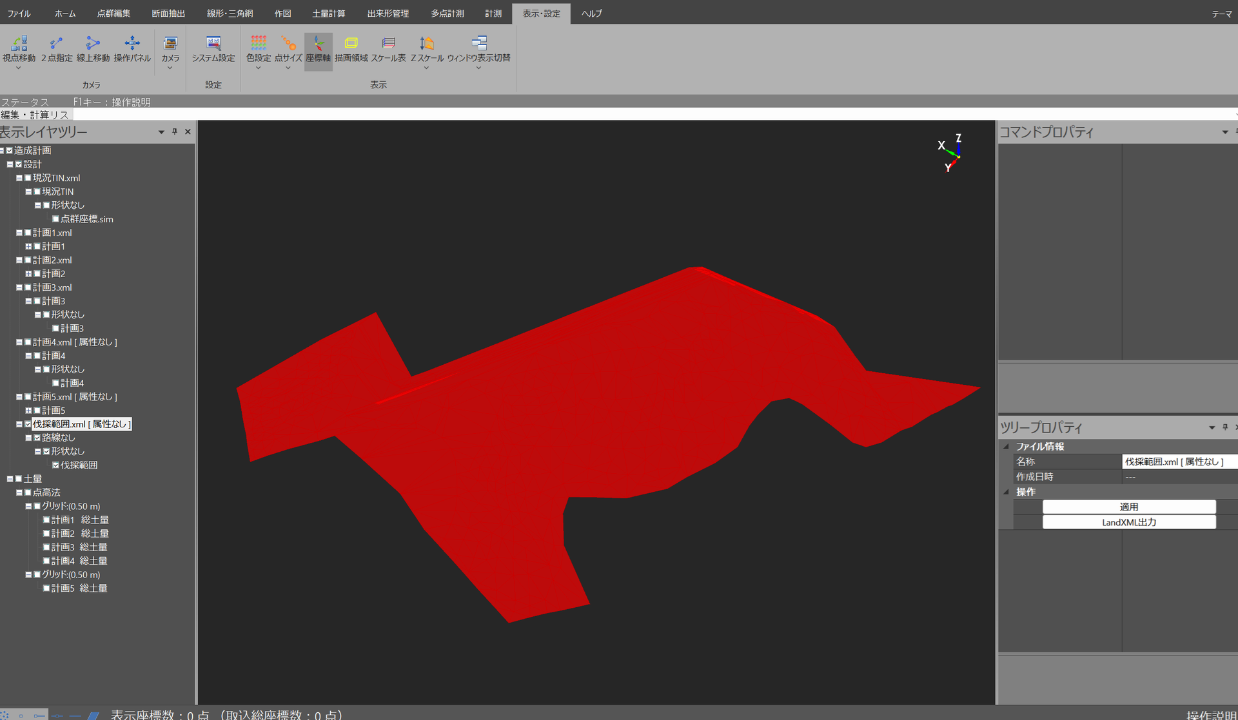Click the Zスケール tool icon
The height and width of the screenshot is (720, 1238).
point(426,44)
